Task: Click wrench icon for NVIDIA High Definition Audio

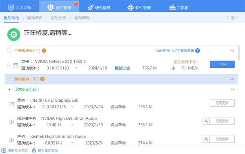Action: 206,121
